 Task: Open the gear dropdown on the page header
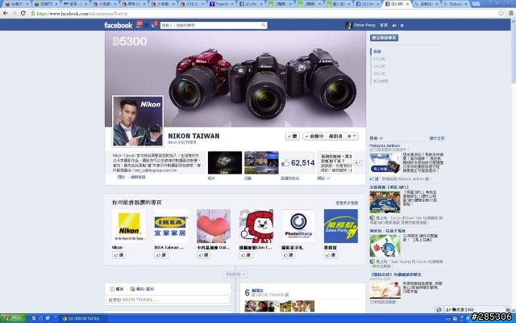352,136
